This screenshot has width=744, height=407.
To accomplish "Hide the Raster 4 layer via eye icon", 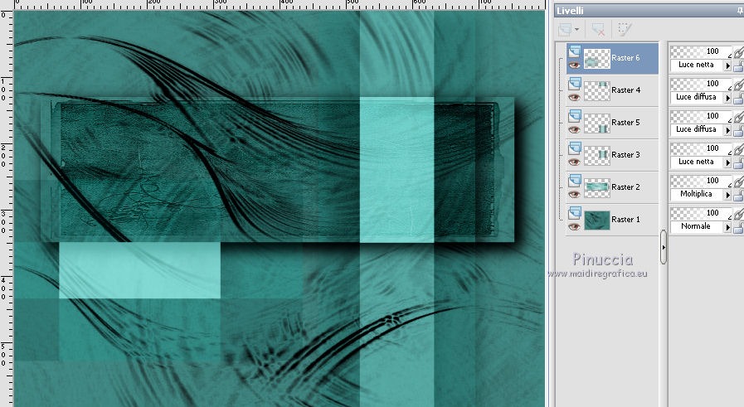I will (575, 97).
